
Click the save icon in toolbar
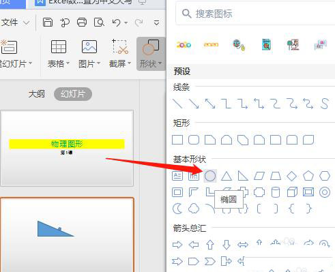click(48, 22)
